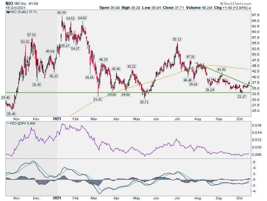Click the 25.46 low label
Screen dimensions: 267x201
point(11,114)
